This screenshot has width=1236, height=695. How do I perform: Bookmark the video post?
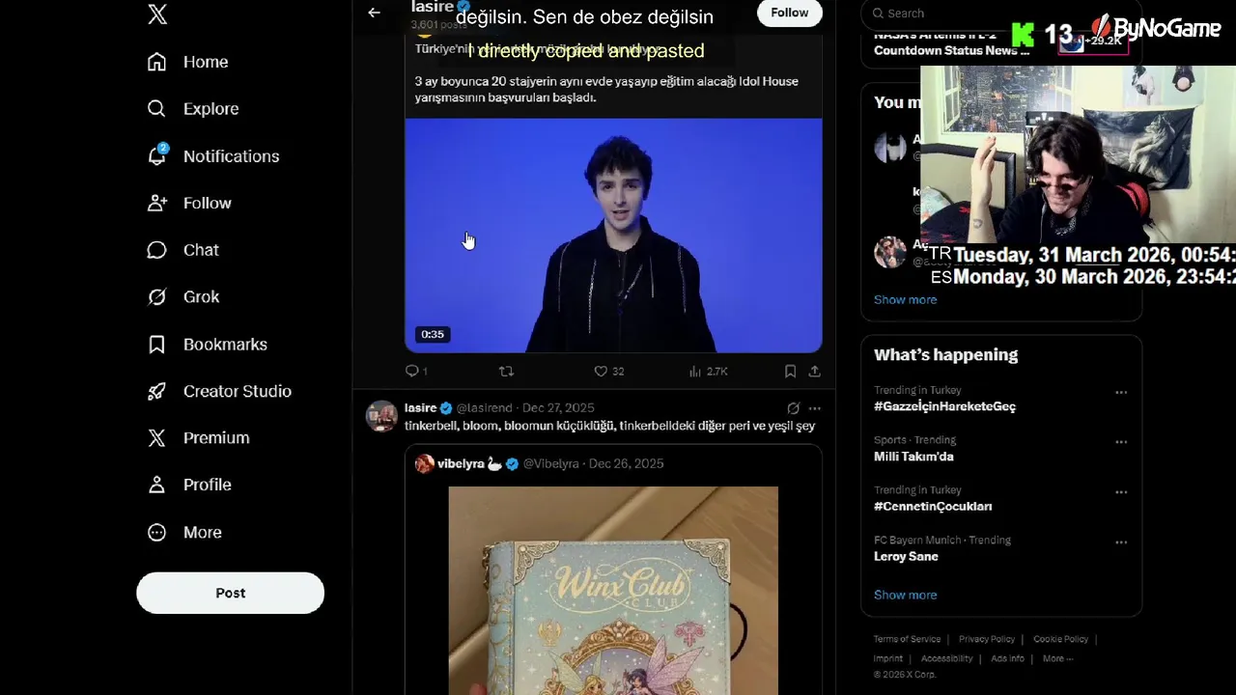pyautogui.click(x=790, y=371)
